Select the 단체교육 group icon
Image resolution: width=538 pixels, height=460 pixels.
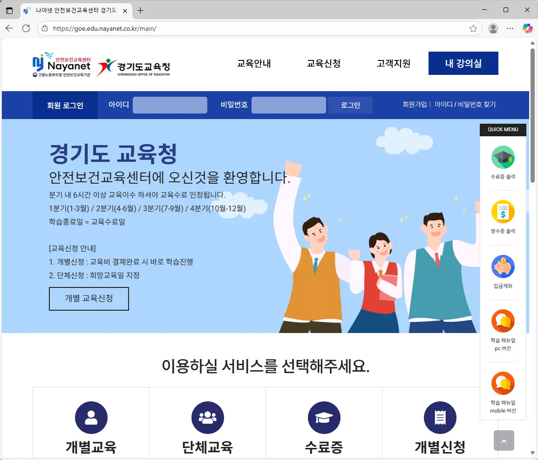pos(207,417)
